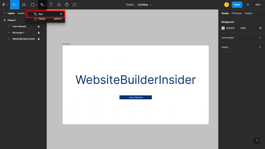Select the Hand tool

[x=66, y=4]
